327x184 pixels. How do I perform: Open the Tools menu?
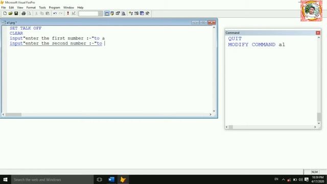click(42, 8)
